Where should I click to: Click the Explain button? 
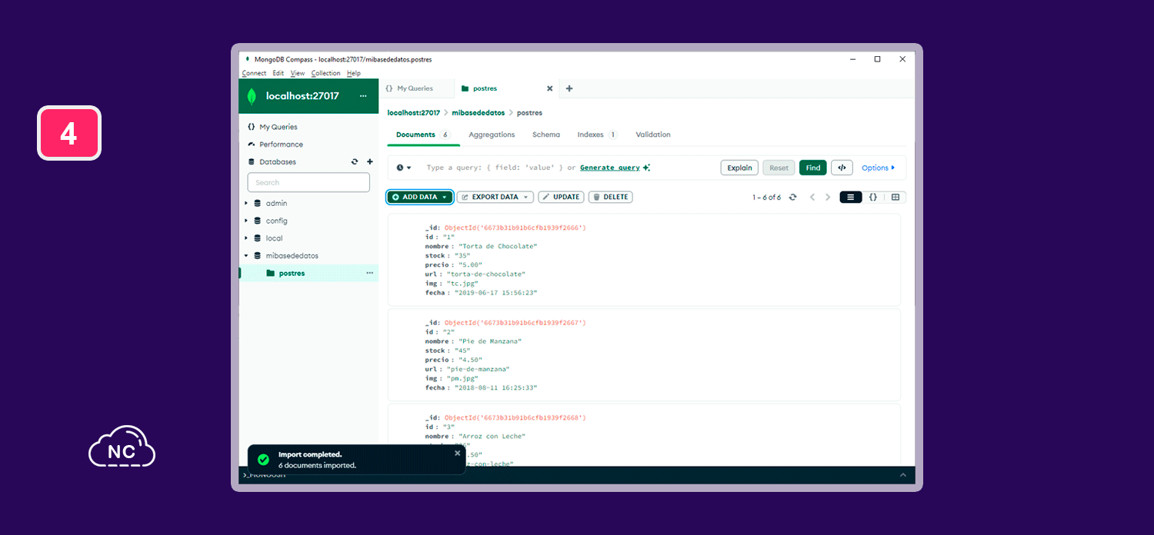tap(739, 168)
